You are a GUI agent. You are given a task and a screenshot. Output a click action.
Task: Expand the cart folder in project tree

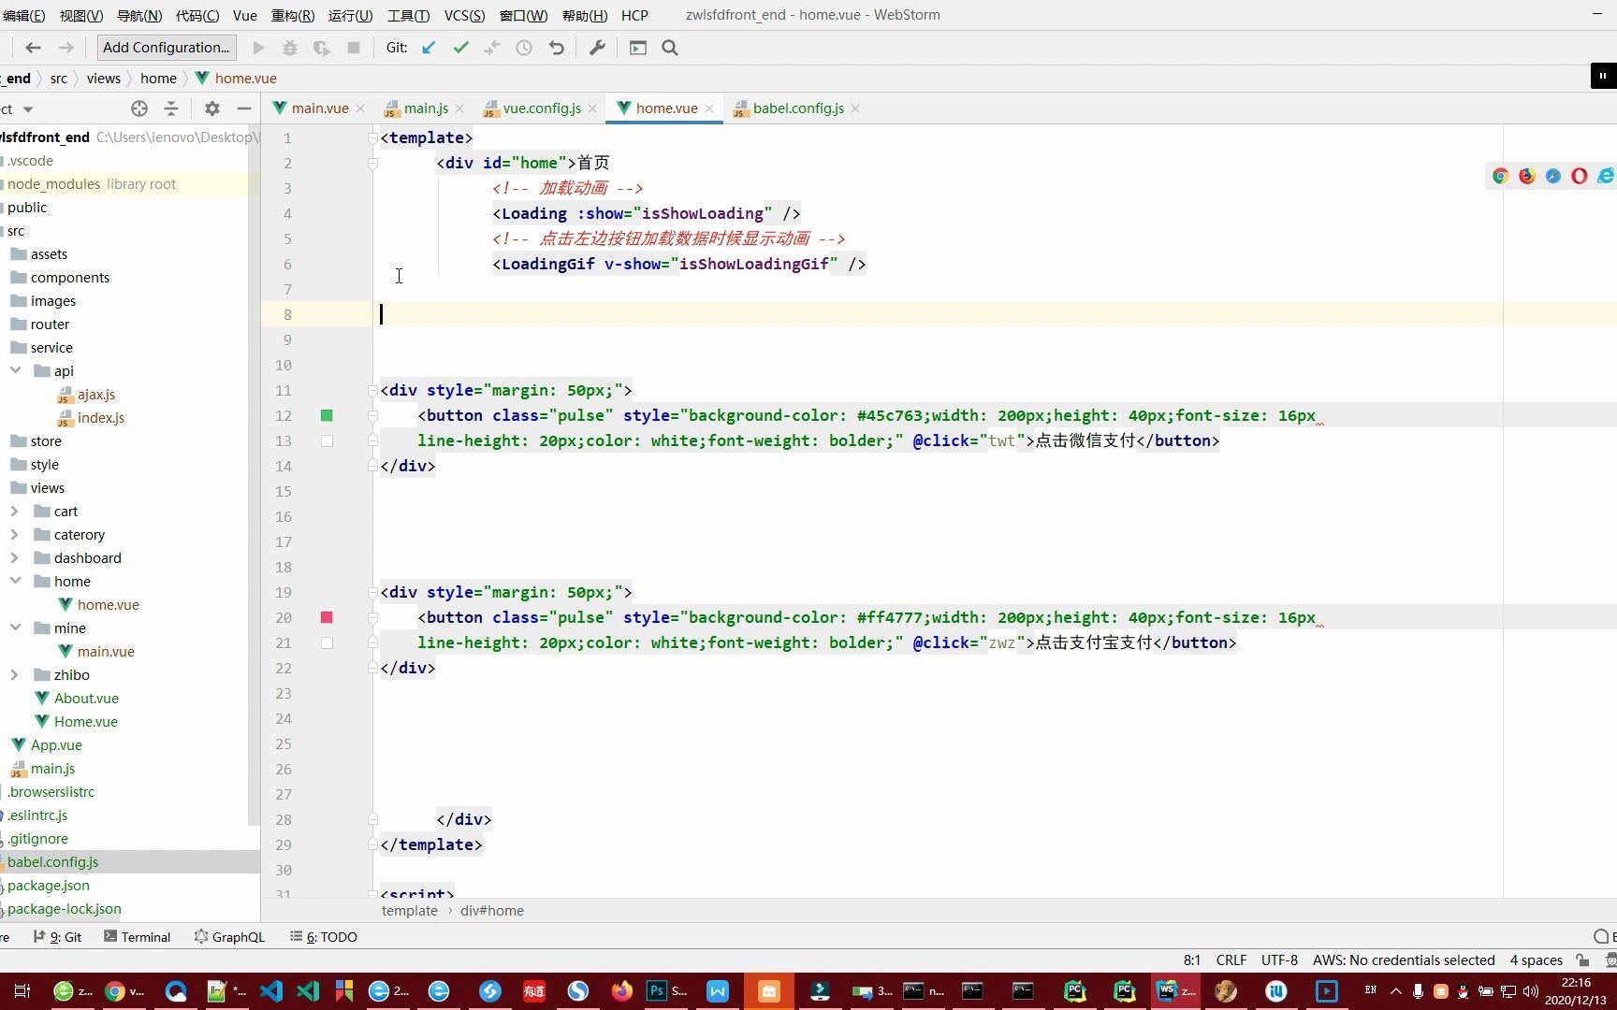coord(14,511)
